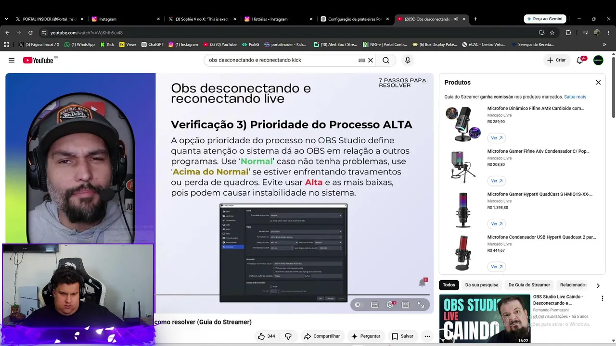The image size is (616, 346).
Task: Open the eCAC - Centro Virtual bookmark
Action: click(484, 45)
